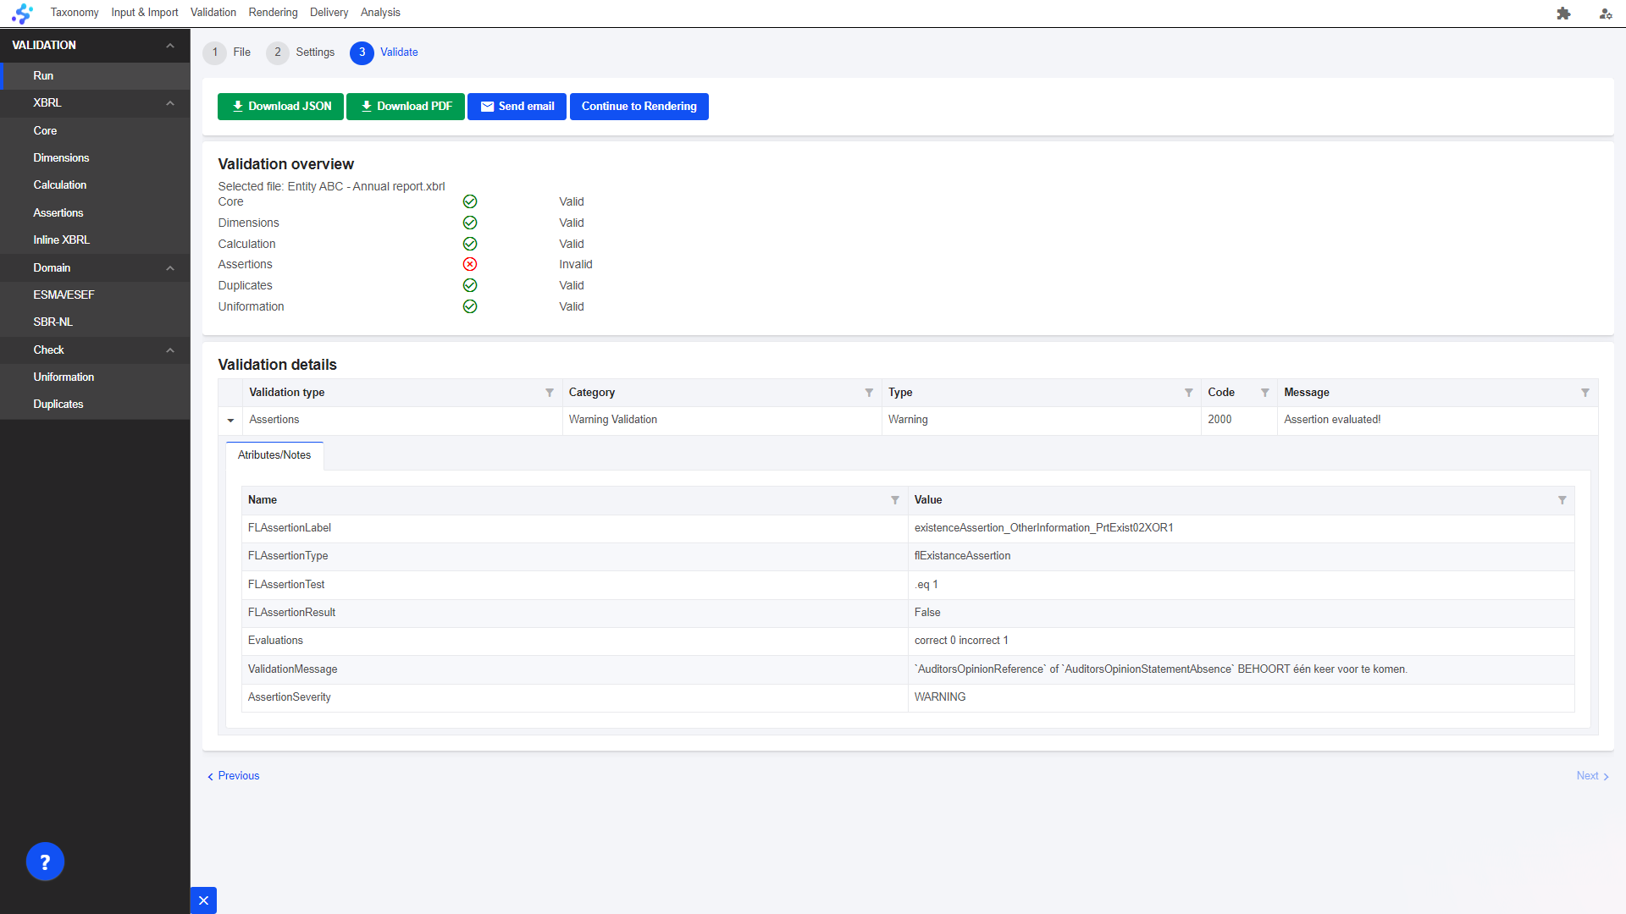
Task: Click the email icon inside Send email button
Action: tap(488, 106)
